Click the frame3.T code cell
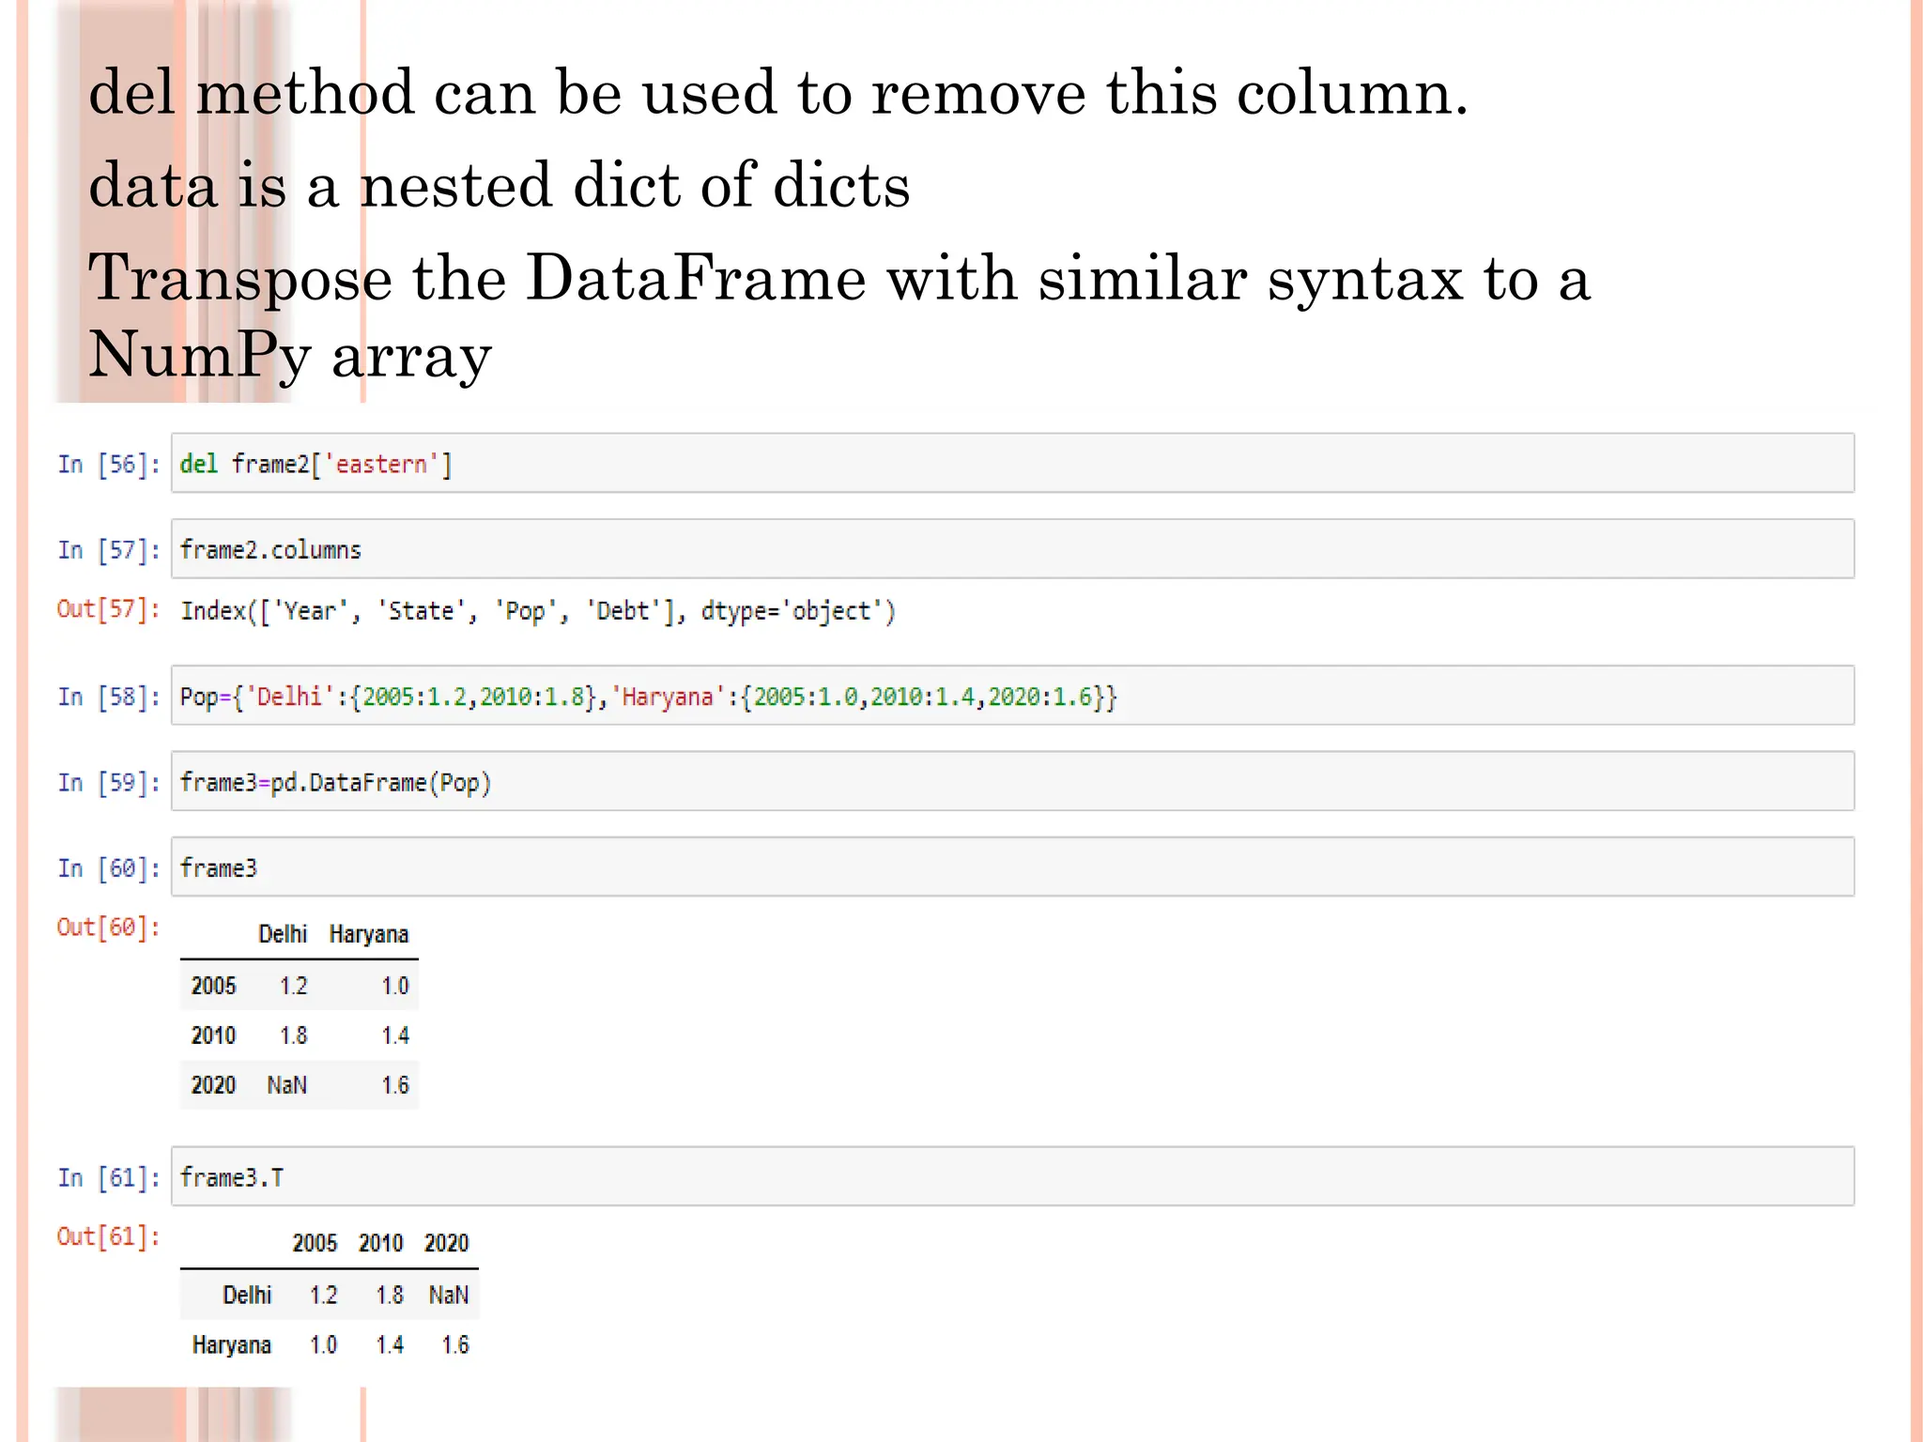This screenshot has width=1923, height=1442. tap(1012, 1176)
